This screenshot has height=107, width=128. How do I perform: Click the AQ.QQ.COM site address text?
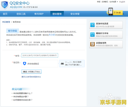16,7
